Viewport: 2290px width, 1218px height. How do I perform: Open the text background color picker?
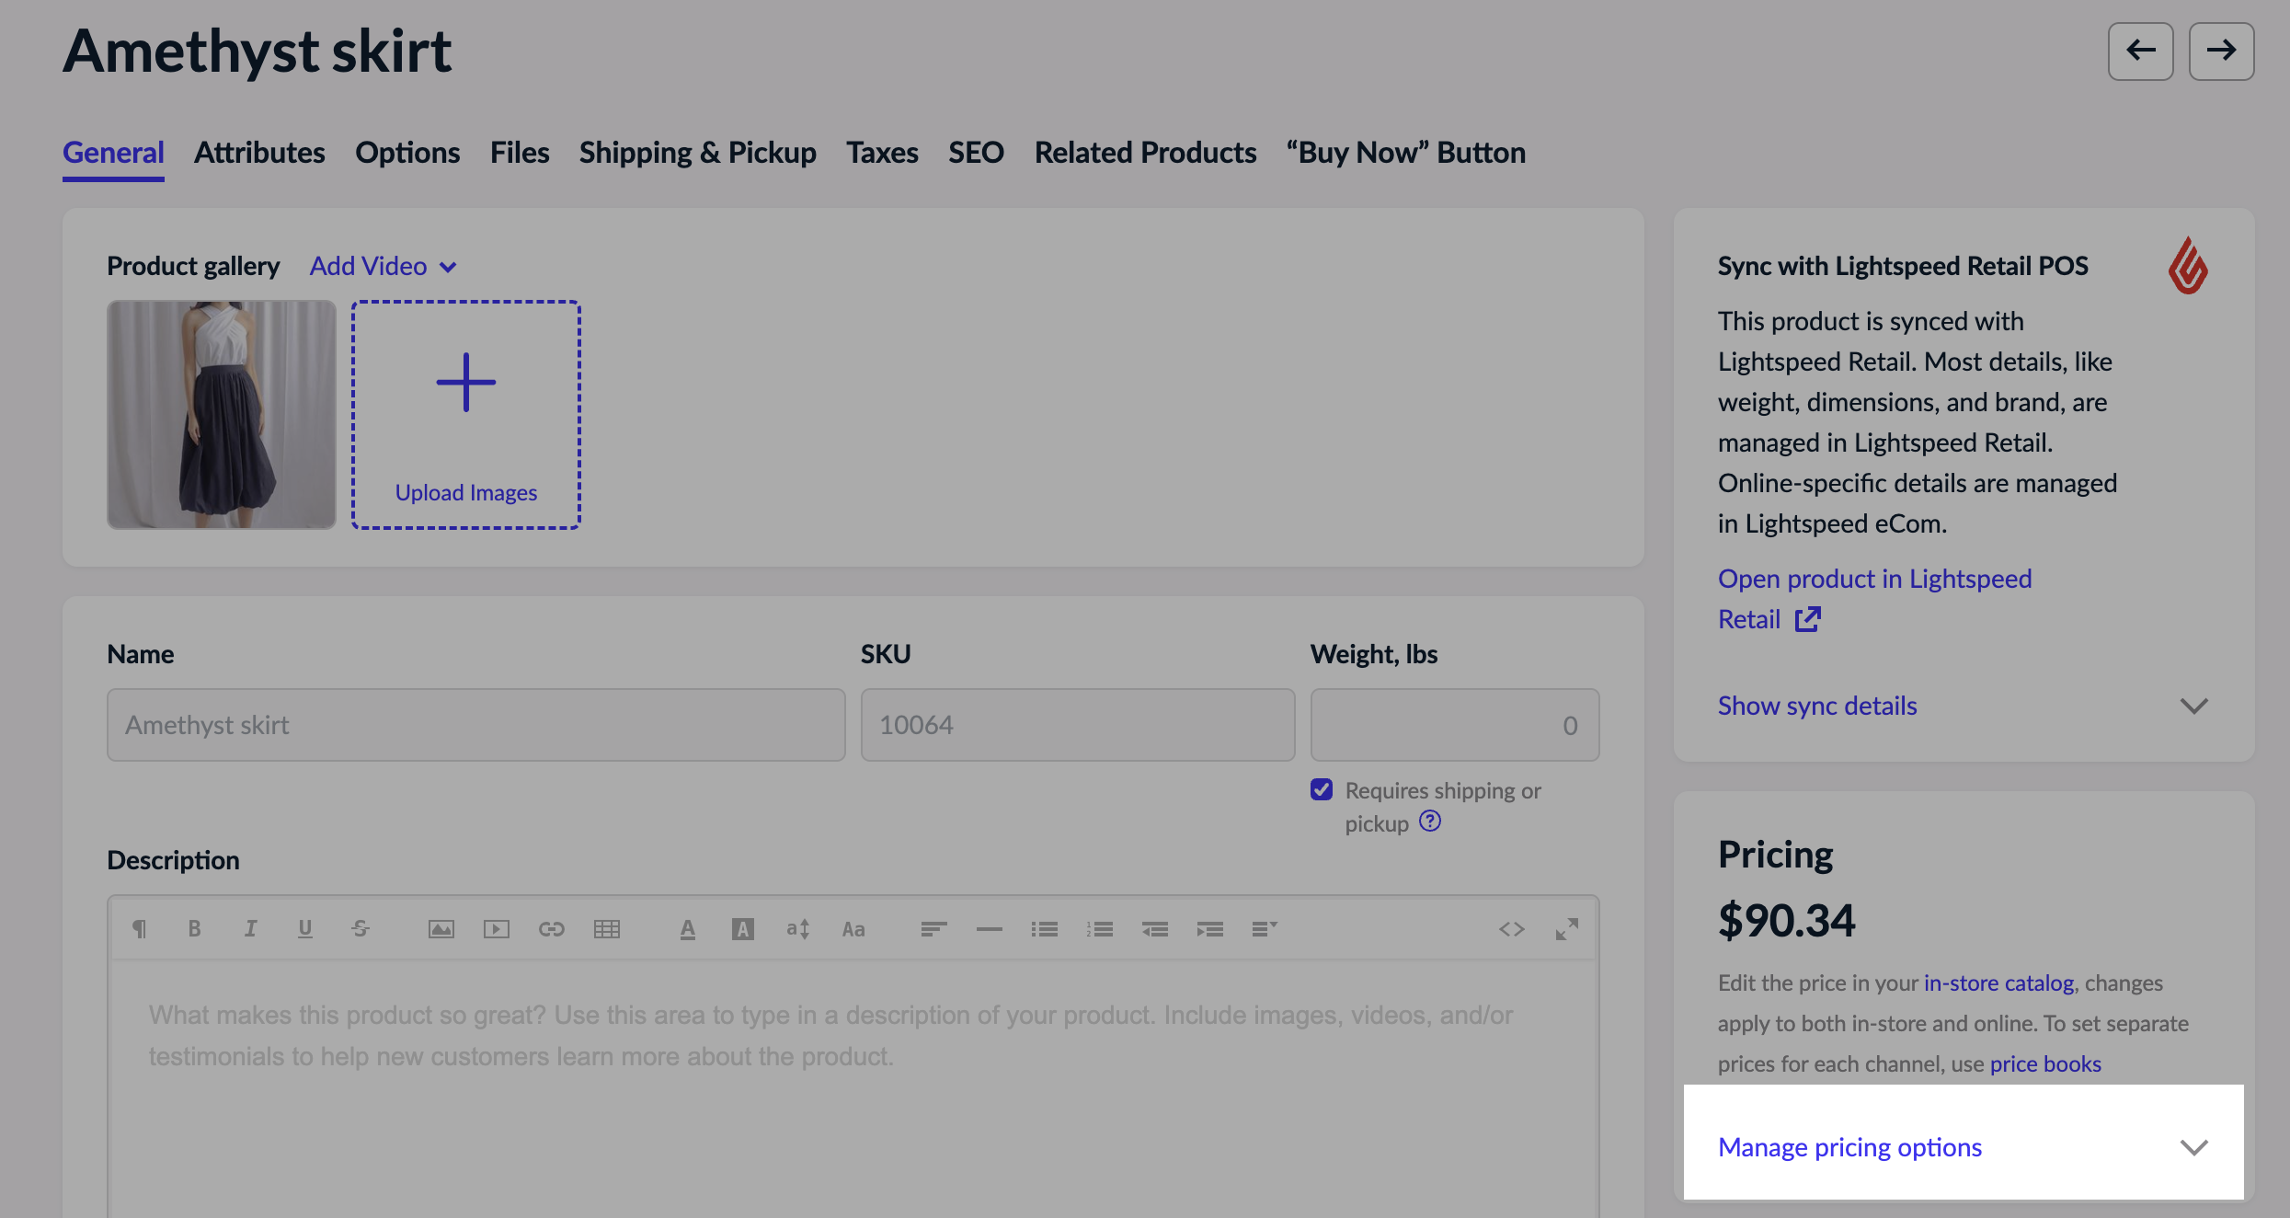[742, 929]
